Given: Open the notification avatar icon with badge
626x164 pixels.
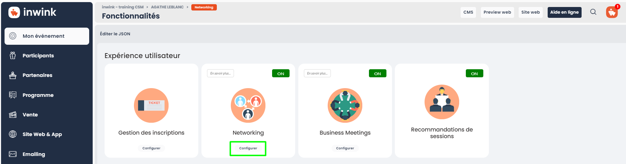Looking at the screenshot, I should tap(612, 12).
